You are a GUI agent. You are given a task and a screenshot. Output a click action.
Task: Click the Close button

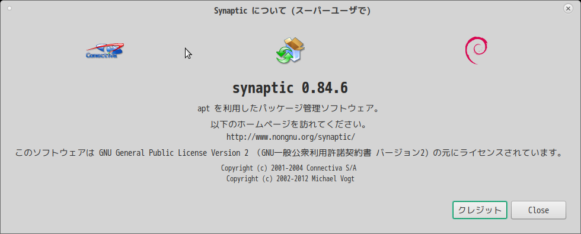pos(538,210)
